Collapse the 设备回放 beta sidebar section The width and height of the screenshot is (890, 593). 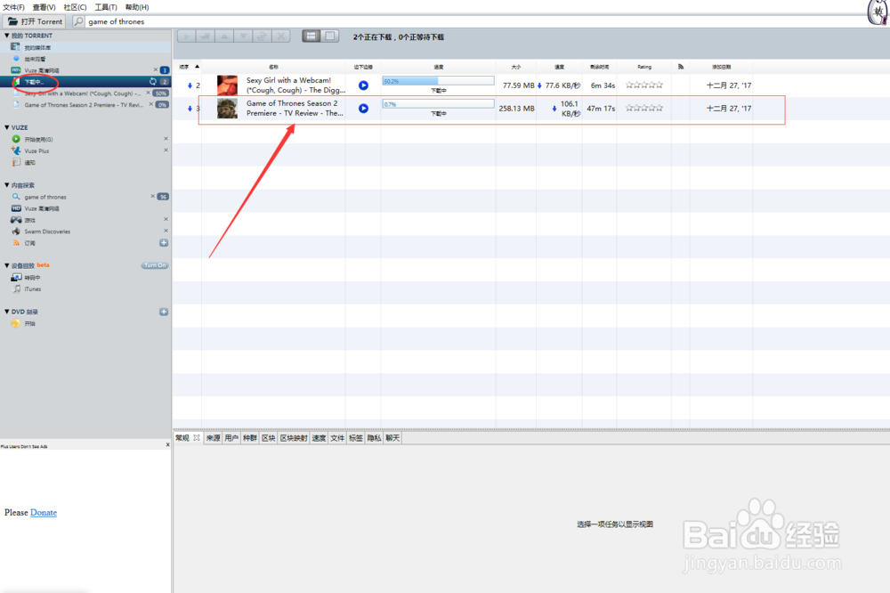(7, 265)
